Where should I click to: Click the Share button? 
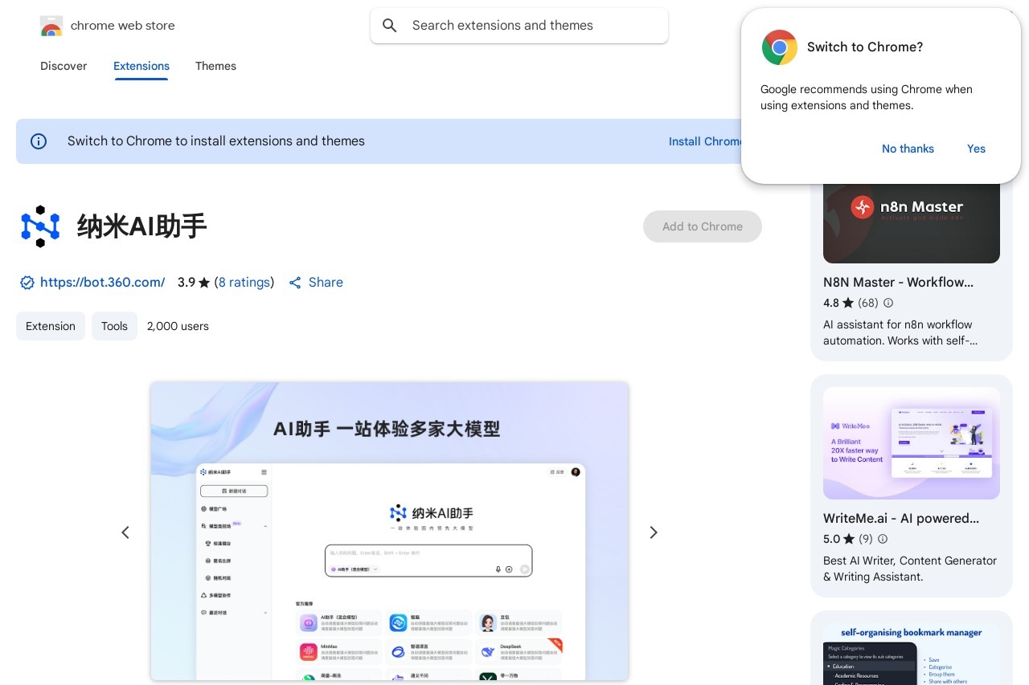pos(316,283)
